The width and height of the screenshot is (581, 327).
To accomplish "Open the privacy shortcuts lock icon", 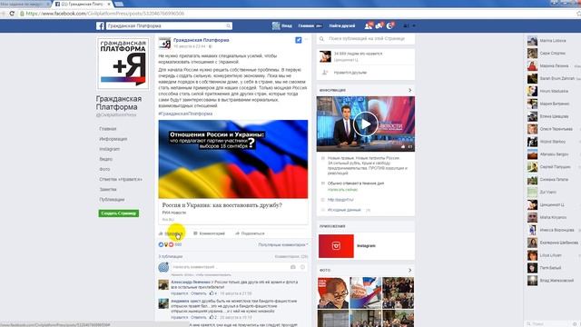I will (406, 26).
